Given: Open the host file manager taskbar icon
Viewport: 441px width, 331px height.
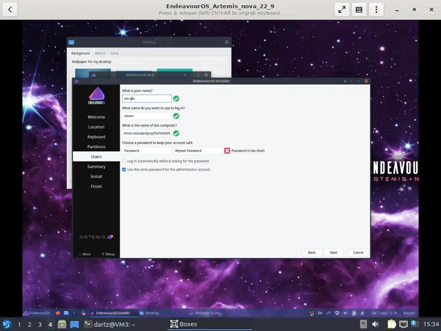Looking at the screenshot, I should 62,324.
